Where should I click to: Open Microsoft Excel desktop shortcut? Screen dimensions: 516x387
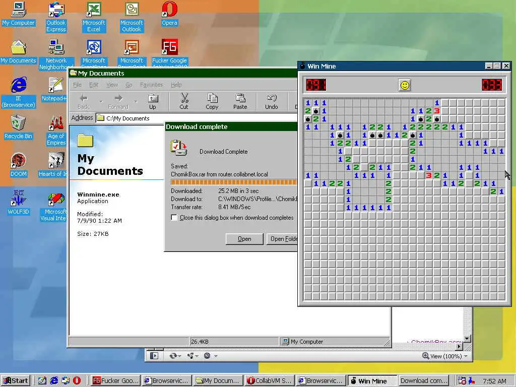coord(94,17)
